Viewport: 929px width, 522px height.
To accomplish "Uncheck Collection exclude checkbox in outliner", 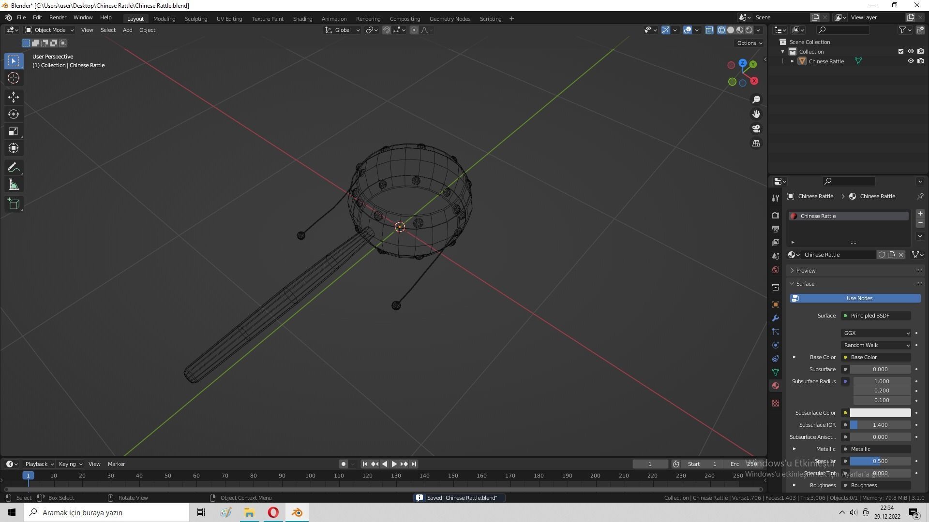I will pos(900,51).
